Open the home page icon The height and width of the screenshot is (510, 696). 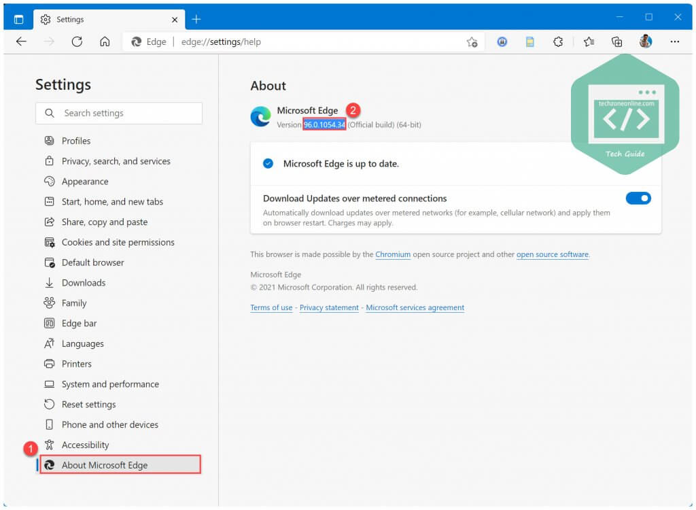[103, 41]
